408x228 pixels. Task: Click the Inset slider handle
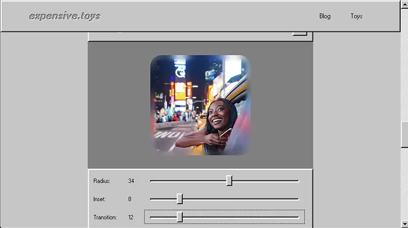pos(180,199)
